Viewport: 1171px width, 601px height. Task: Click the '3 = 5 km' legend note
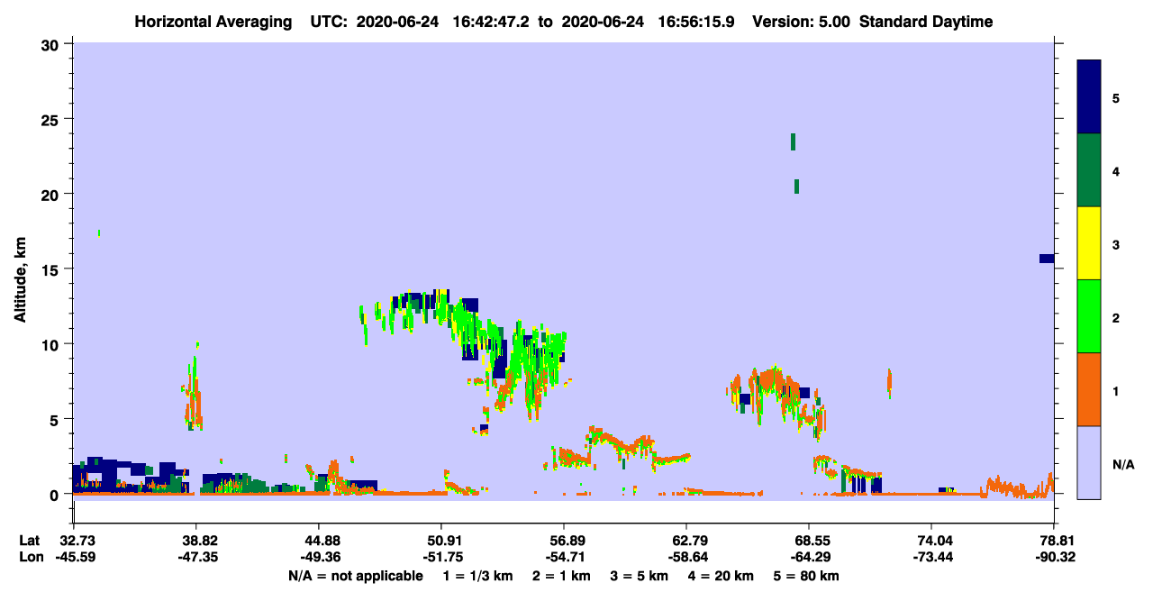639,577
